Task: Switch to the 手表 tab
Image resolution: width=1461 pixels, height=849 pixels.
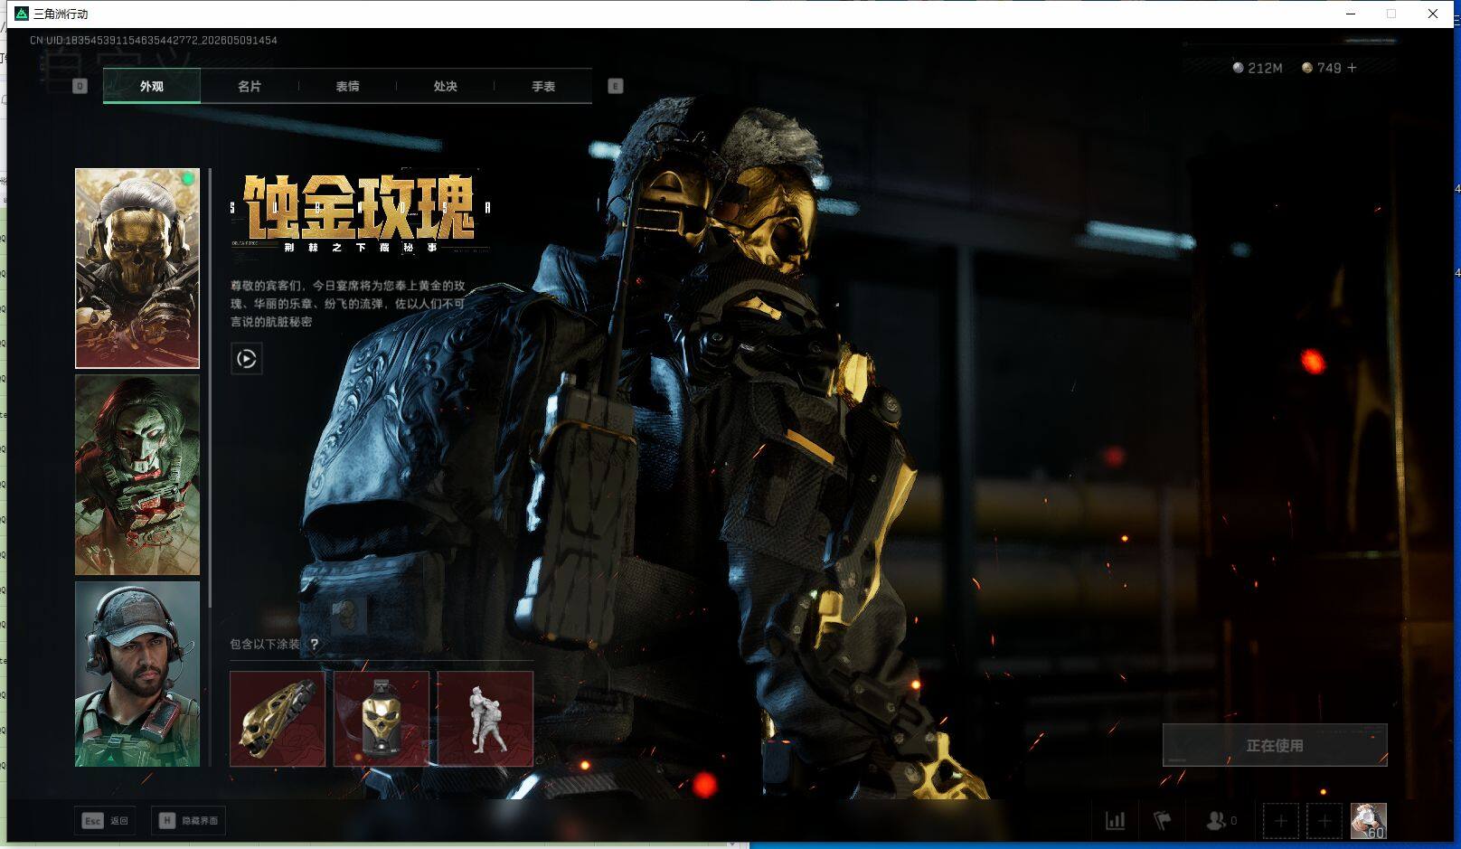Action: tap(543, 86)
